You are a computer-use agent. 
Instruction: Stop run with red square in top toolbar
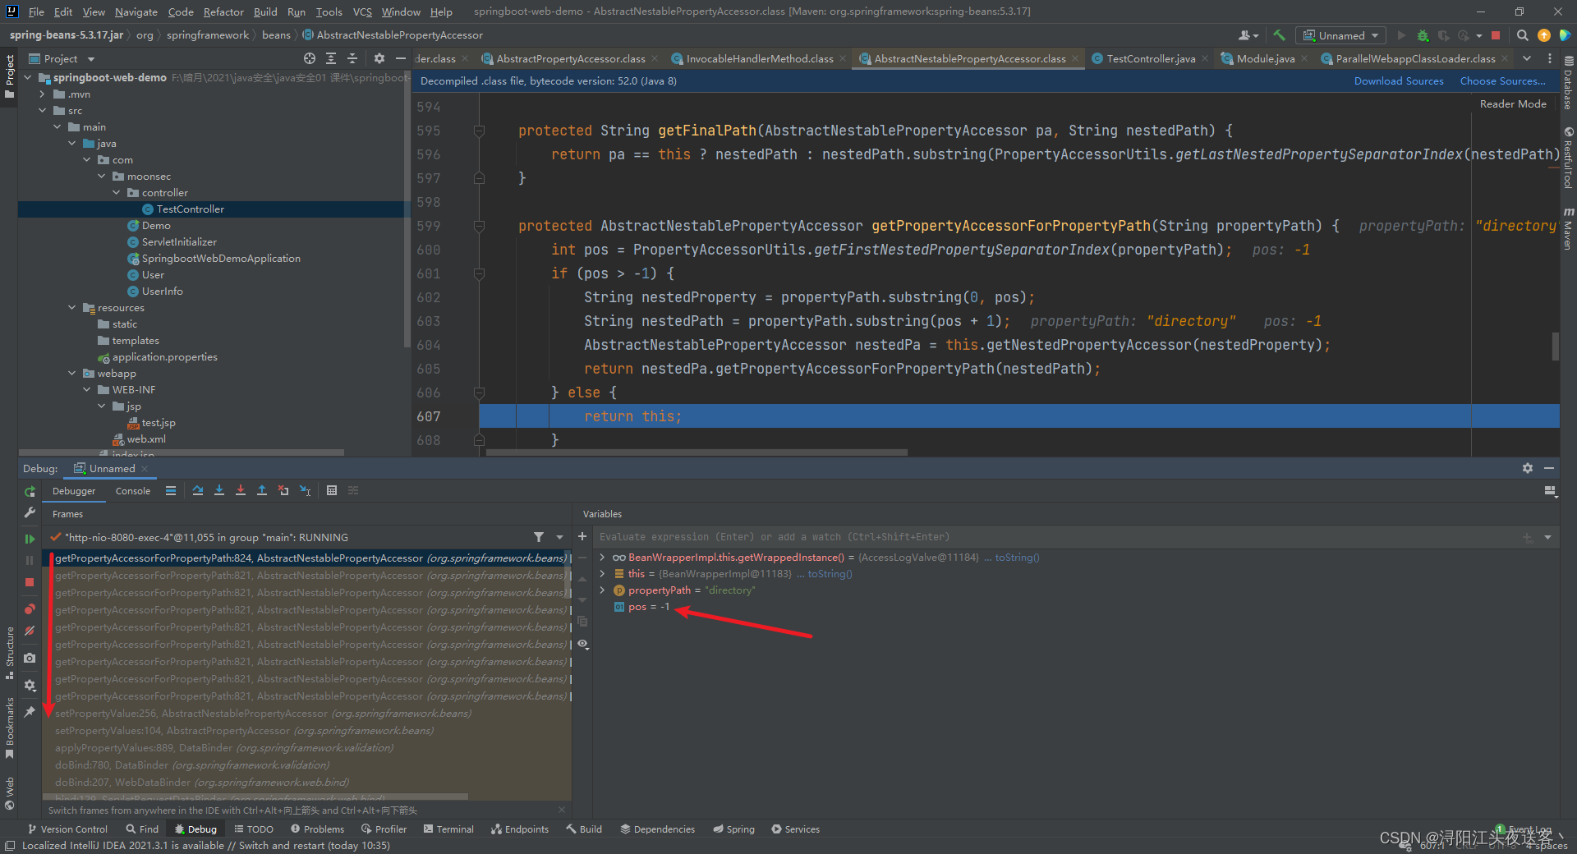point(1496,35)
